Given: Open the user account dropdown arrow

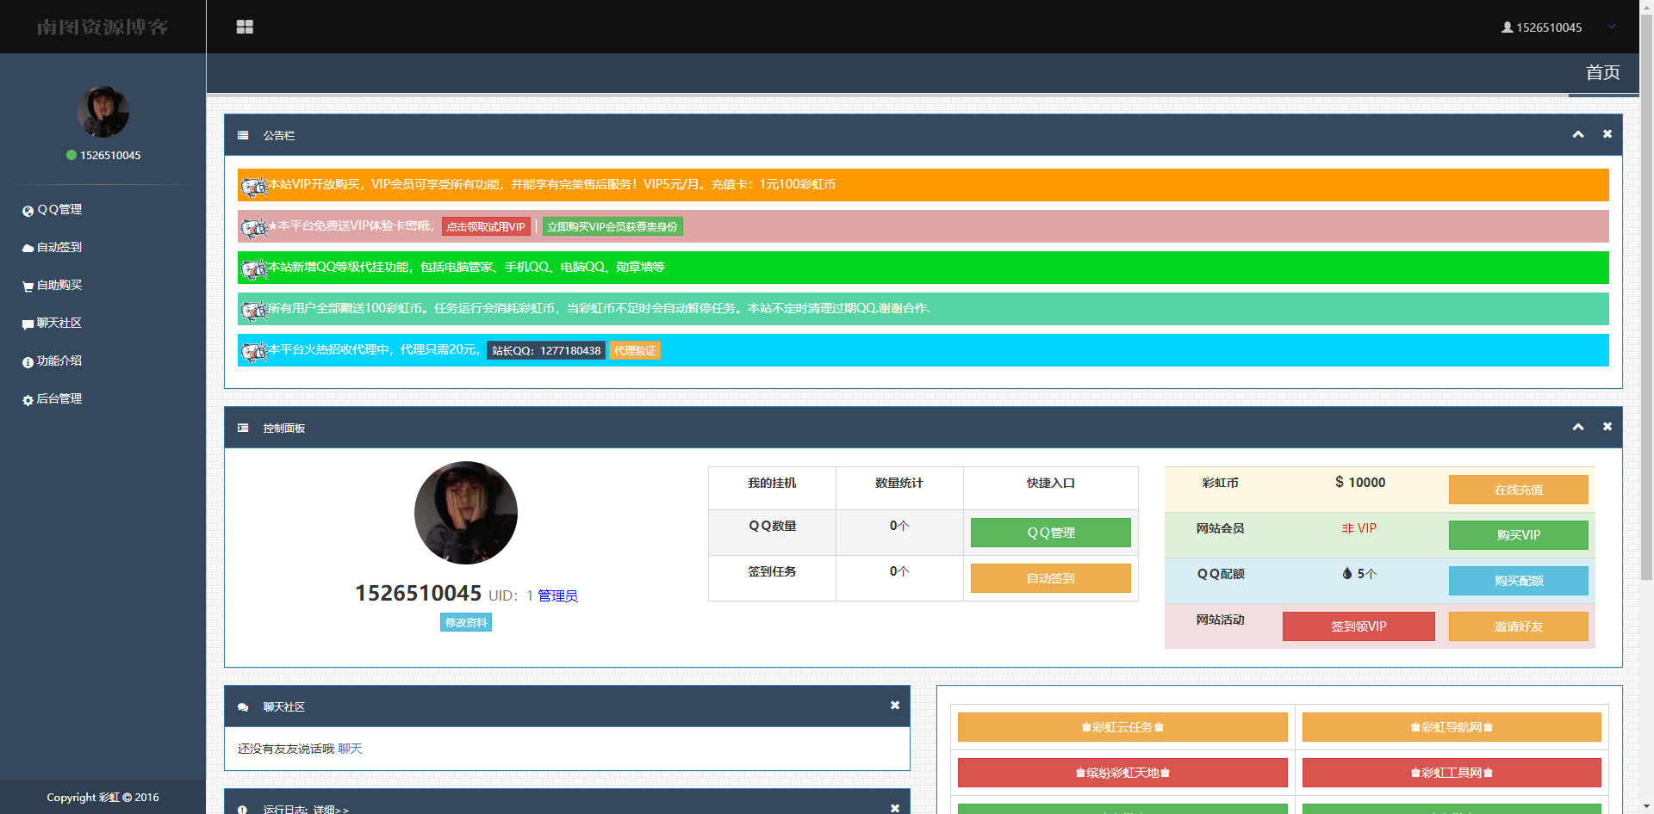Looking at the screenshot, I should [1611, 27].
